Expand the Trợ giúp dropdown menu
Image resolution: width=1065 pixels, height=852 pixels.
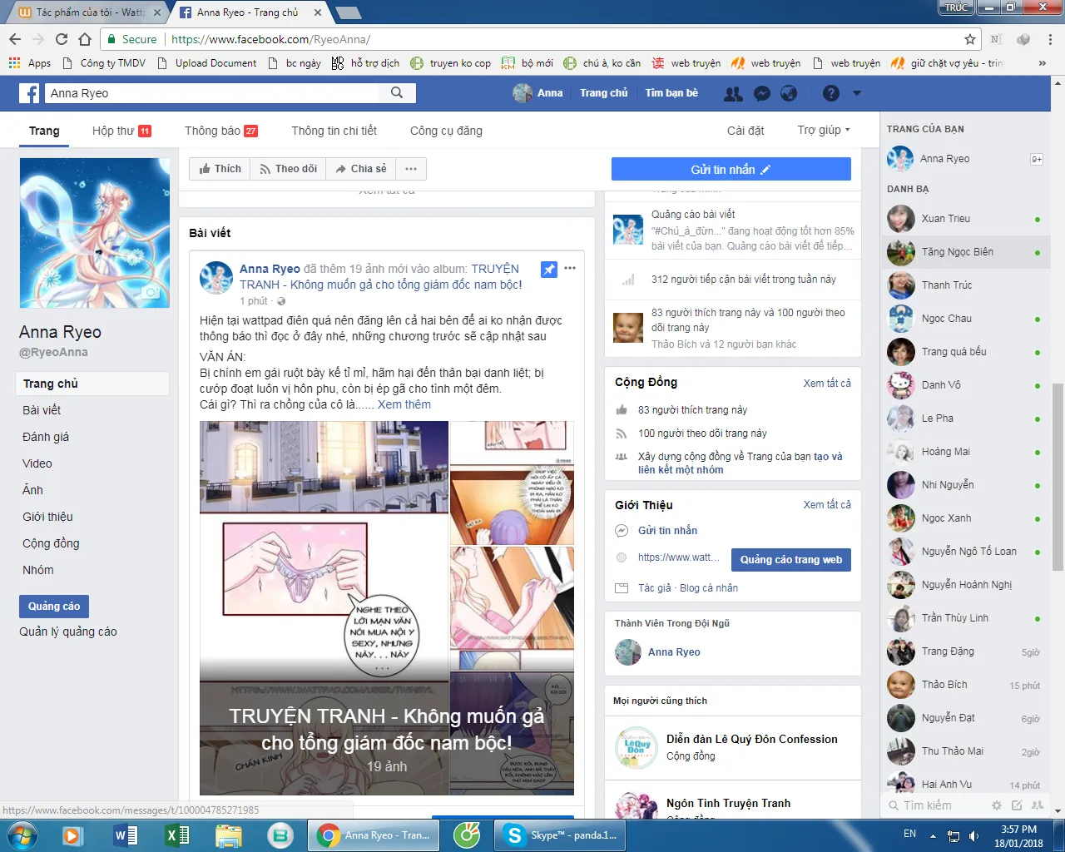point(824,131)
